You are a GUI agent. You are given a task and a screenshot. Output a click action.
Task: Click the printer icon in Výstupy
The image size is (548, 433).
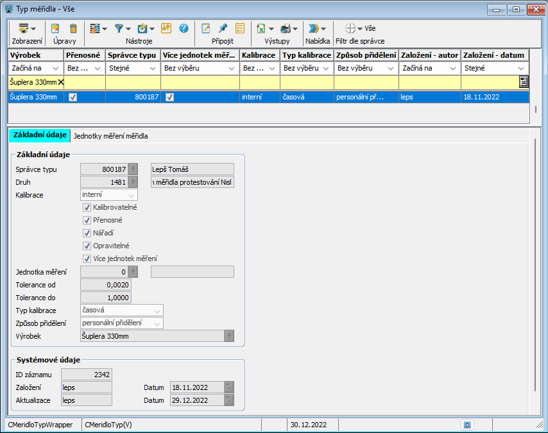pyautogui.click(x=286, y=28)
